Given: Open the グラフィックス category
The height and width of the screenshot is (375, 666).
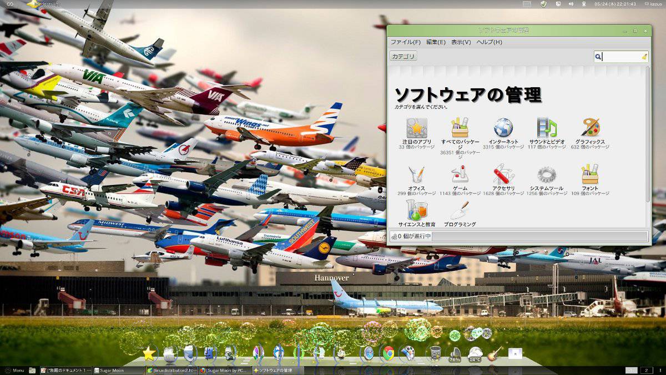Looking at the screenshot, I should (x=590, y=133).
